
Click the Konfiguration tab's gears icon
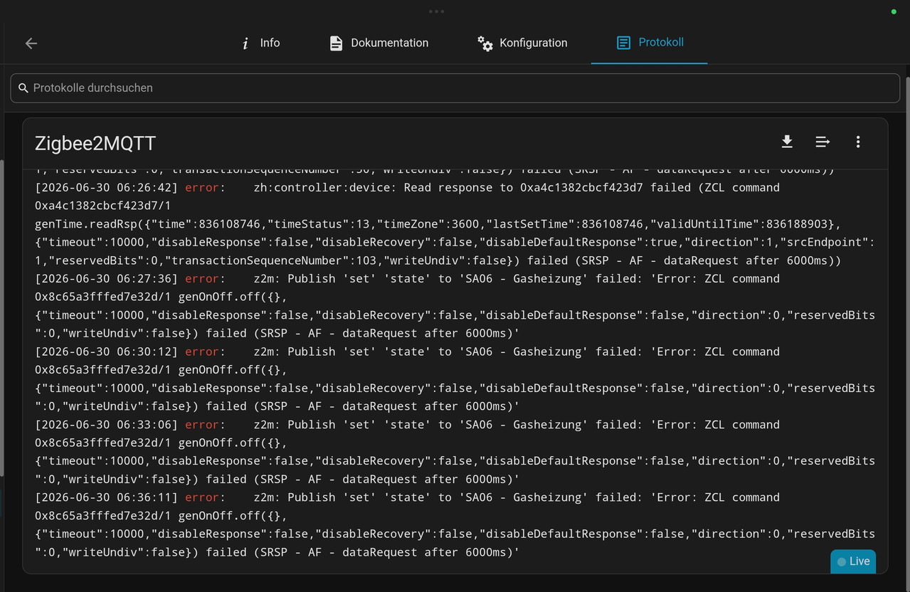point(485,43)
